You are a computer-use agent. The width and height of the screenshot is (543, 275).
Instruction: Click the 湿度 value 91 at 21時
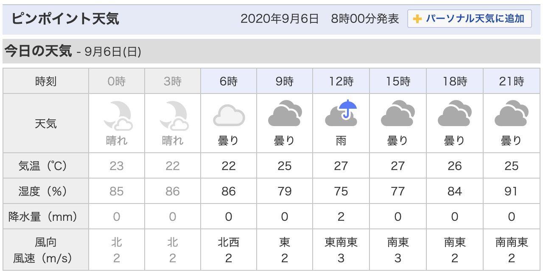coord(511,191)
